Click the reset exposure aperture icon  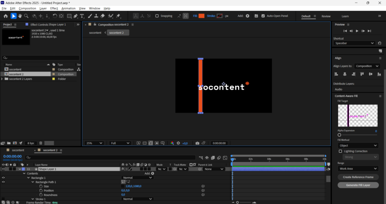point(178,143)
